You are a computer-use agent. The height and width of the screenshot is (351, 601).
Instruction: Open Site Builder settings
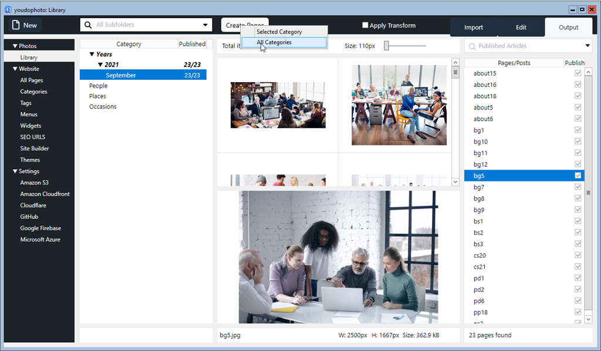(35, 148)
